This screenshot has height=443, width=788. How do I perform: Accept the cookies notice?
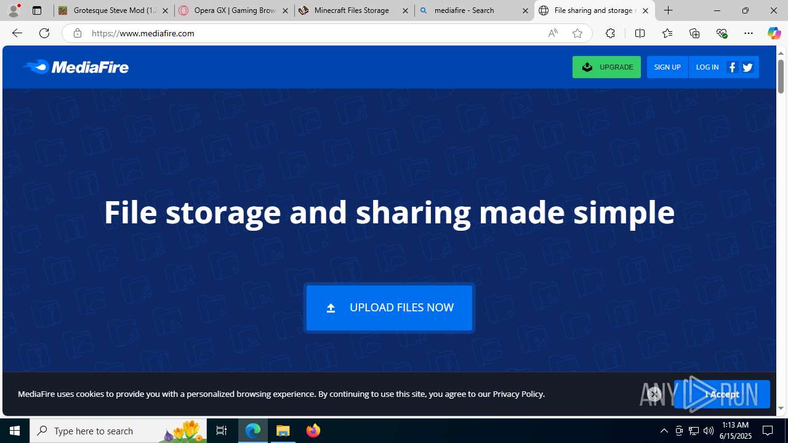tap(722, 394)
